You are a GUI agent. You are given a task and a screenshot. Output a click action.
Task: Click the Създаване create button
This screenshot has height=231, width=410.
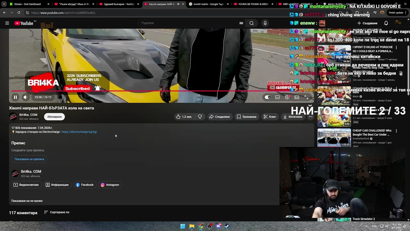click(367, 23)
